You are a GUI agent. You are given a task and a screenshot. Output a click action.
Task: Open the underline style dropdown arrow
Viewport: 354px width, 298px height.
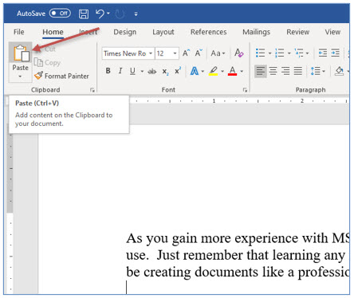point(142,71)
